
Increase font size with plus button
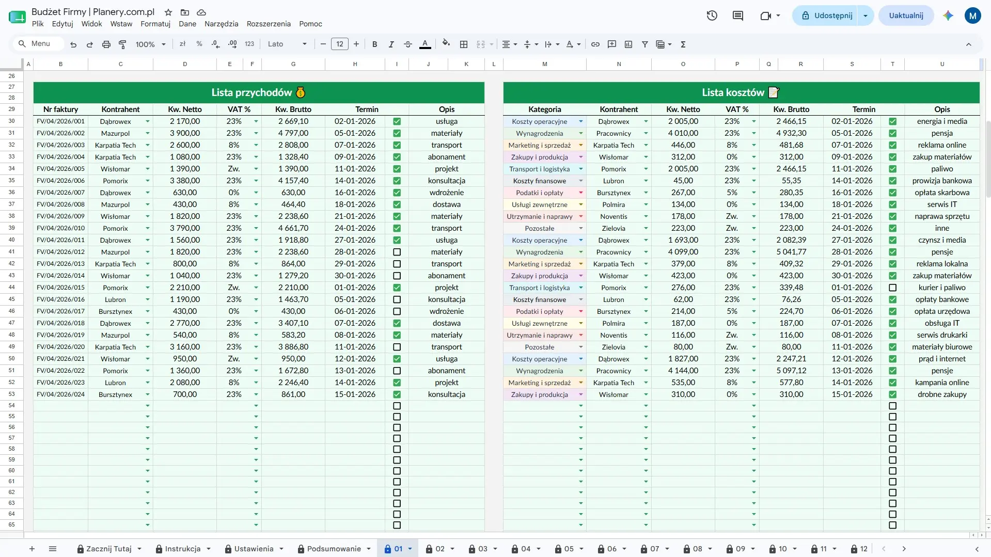click(356, 44)
